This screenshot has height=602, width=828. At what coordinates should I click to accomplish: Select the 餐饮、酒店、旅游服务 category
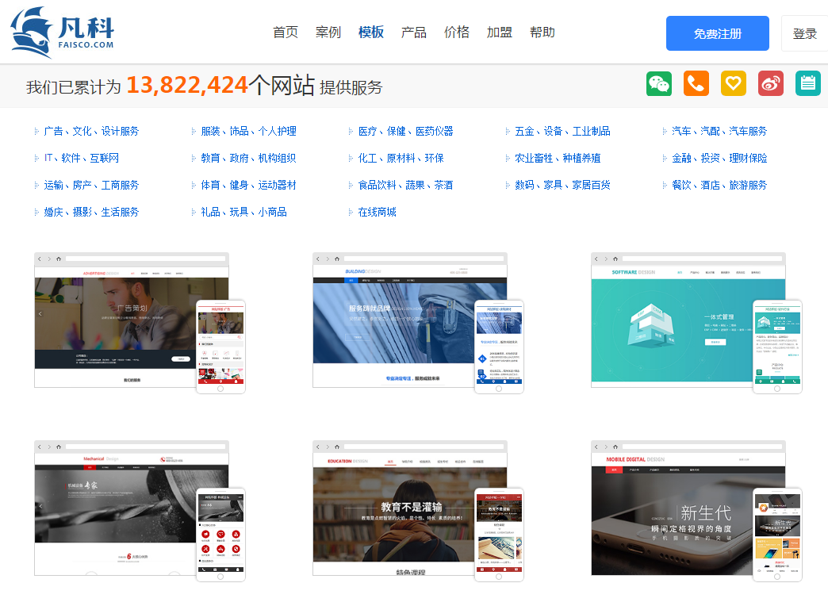pos(719,185)
